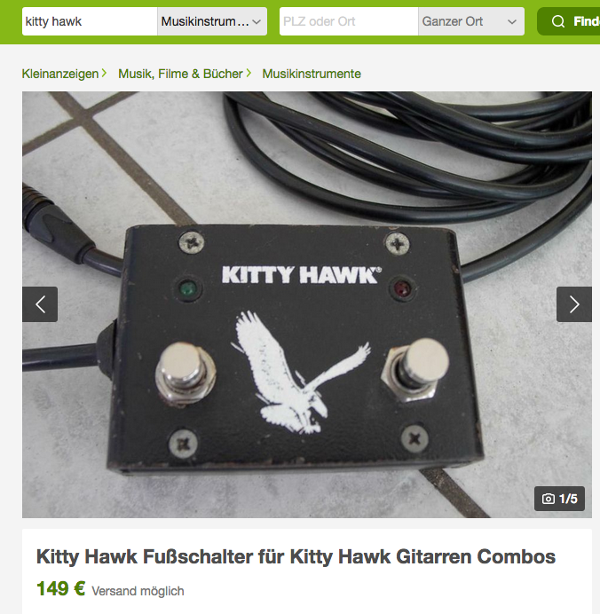The image size is (600, 614).
Task: Focus the kitty hawk search field
Action: point(90,21)
